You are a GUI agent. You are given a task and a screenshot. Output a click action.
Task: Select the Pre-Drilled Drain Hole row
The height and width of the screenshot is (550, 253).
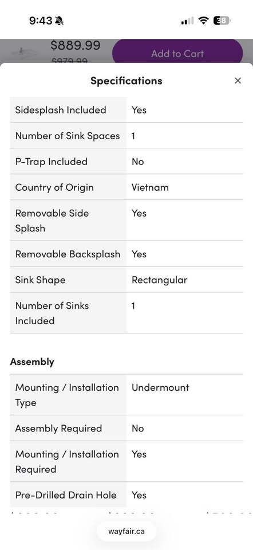pyautogui.click(x=126, y=495)
